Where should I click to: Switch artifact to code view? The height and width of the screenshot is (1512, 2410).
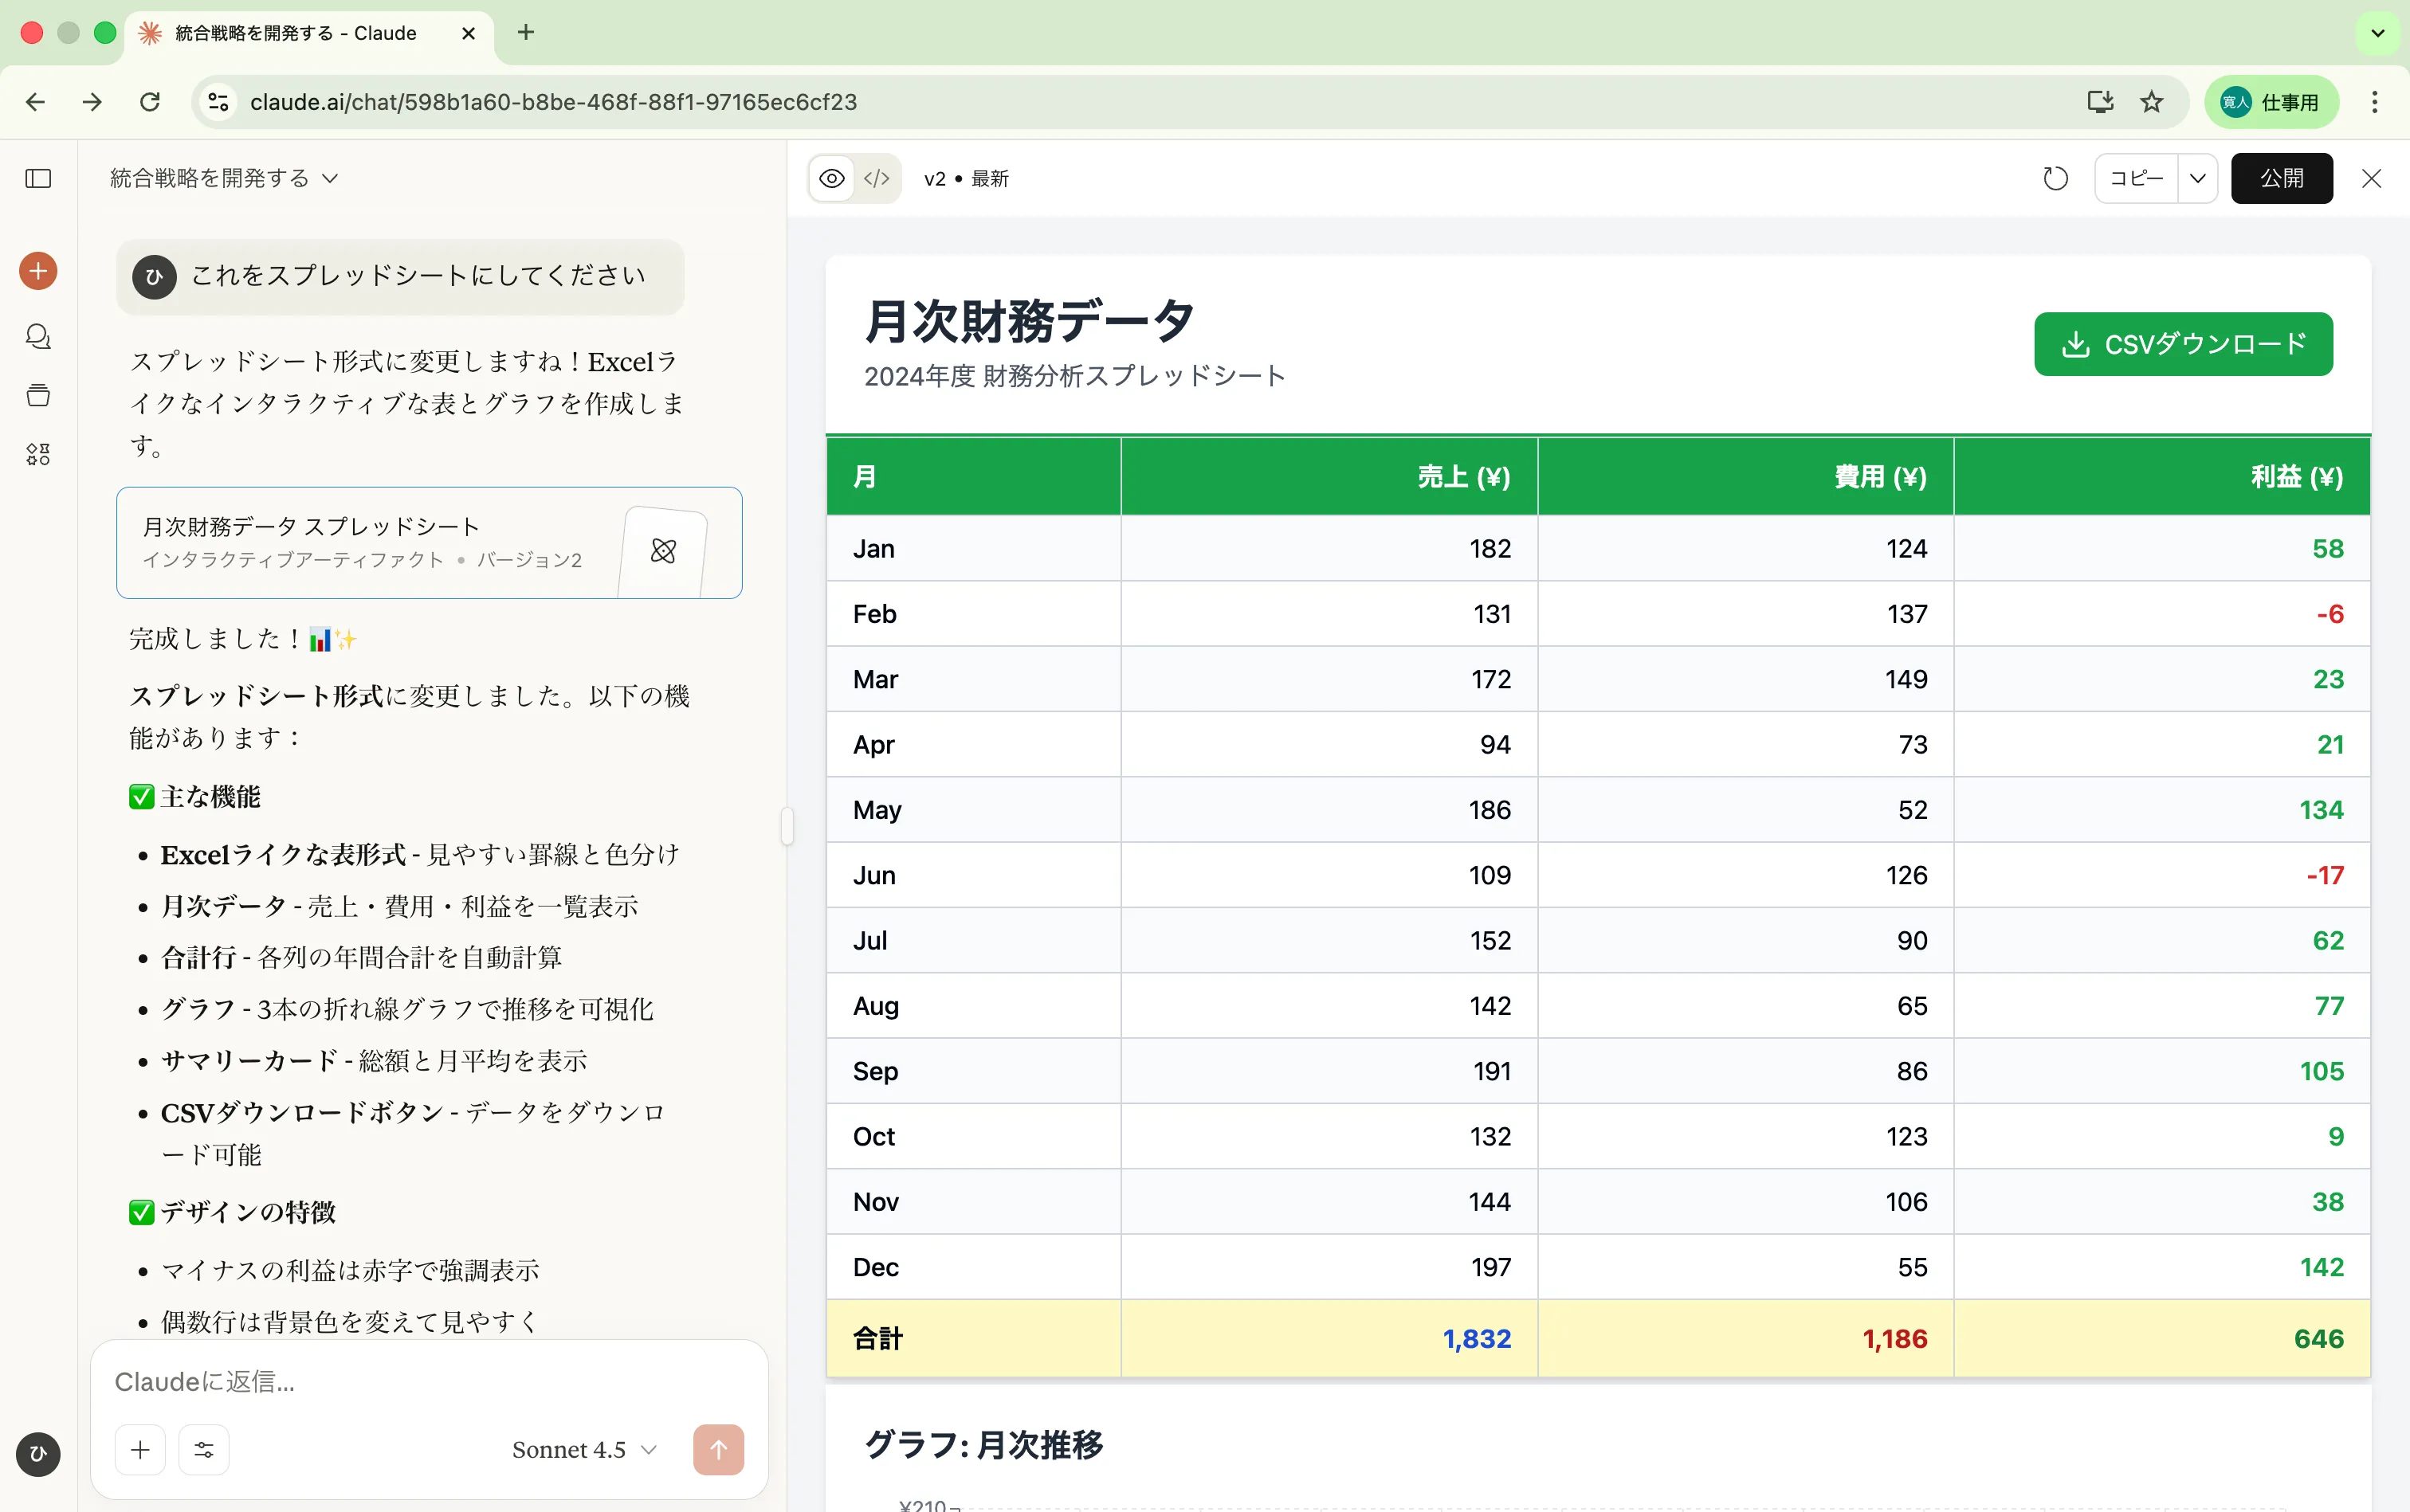877,179
